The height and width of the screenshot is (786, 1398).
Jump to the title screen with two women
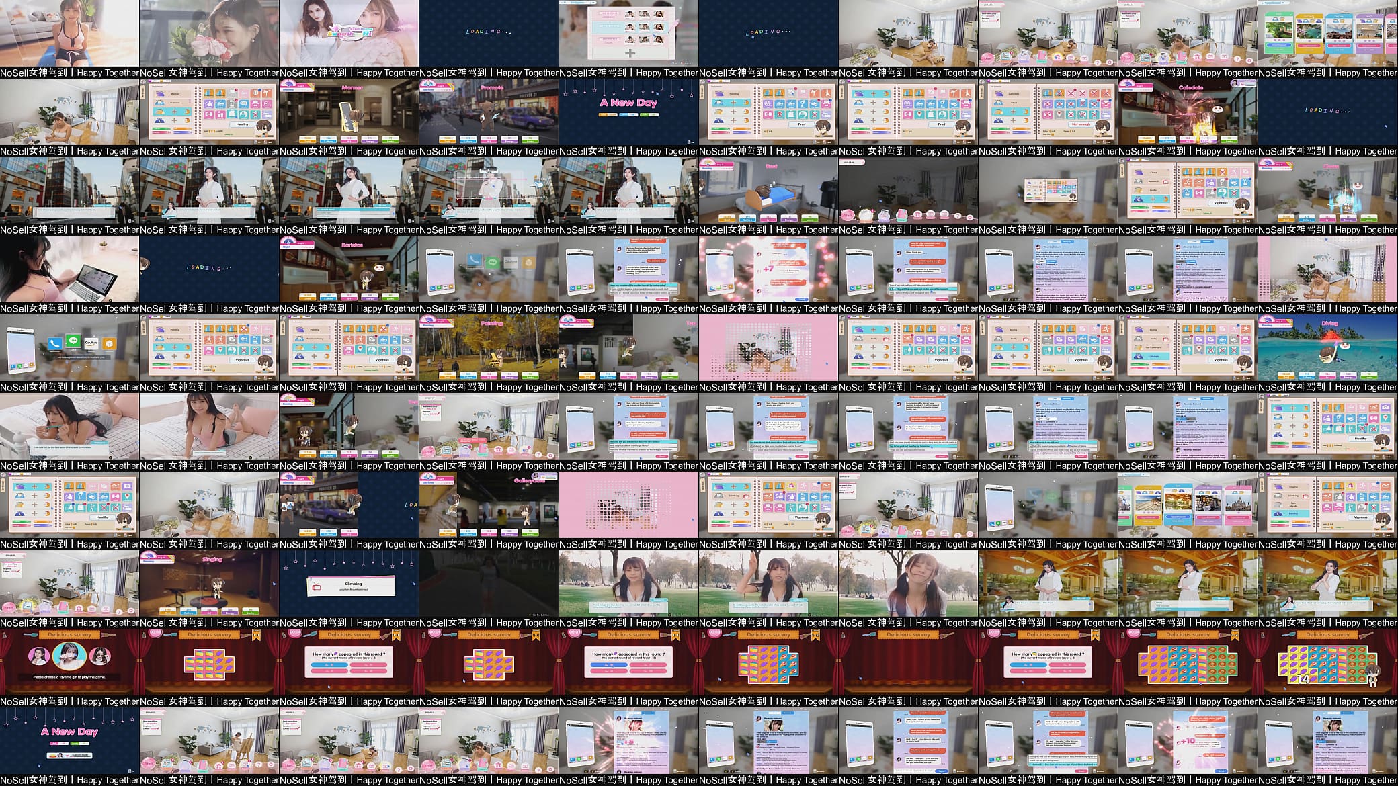[349, 33]
